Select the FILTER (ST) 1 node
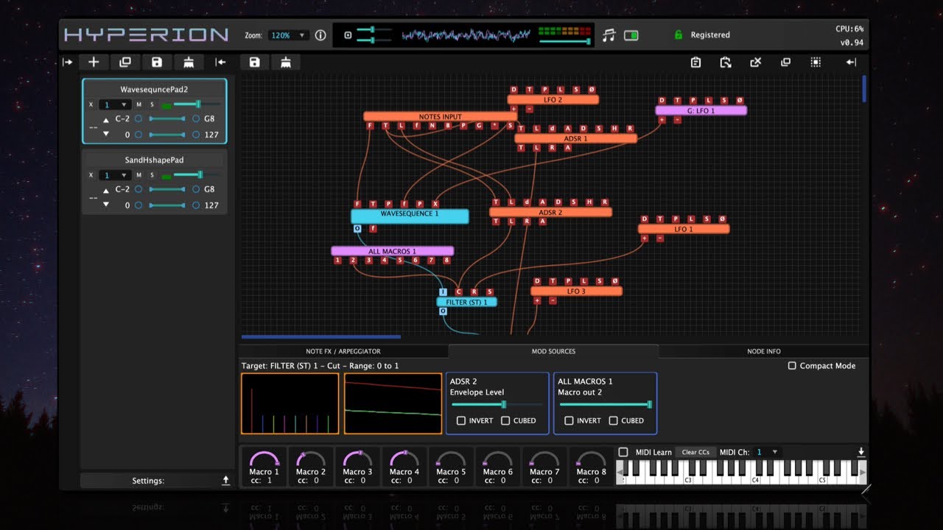Image resolution: width=943 pixels, height=530 pixels. coord(466,302)
